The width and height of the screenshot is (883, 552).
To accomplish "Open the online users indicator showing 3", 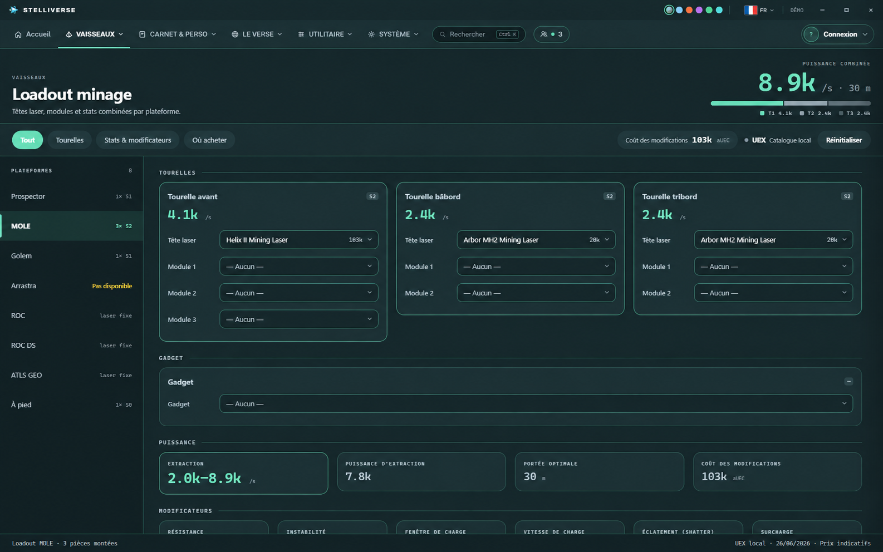I will (551, 34).
